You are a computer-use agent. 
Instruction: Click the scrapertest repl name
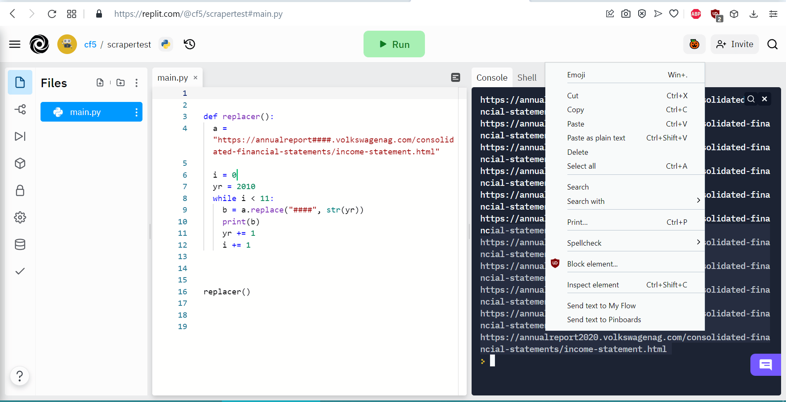tap(129, 44)
